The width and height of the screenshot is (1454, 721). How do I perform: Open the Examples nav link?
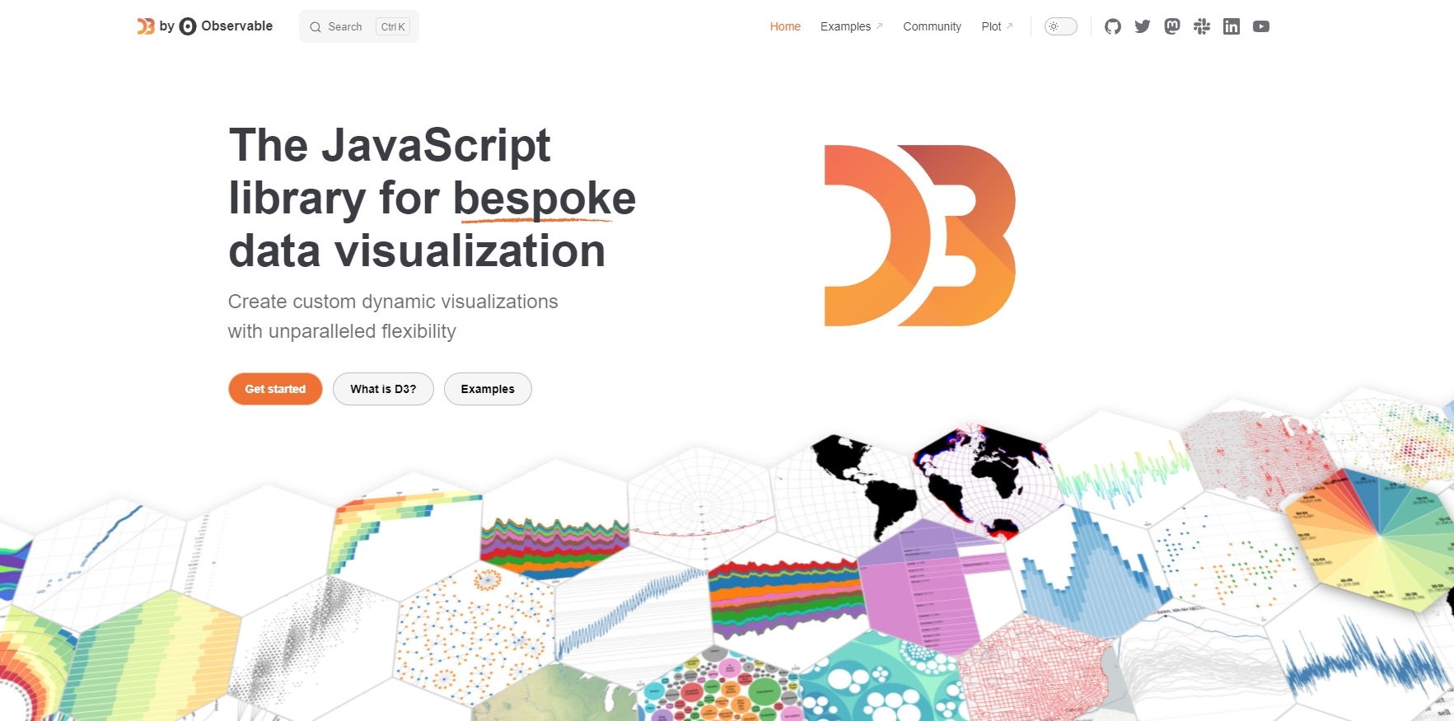[x=851, y=26]
